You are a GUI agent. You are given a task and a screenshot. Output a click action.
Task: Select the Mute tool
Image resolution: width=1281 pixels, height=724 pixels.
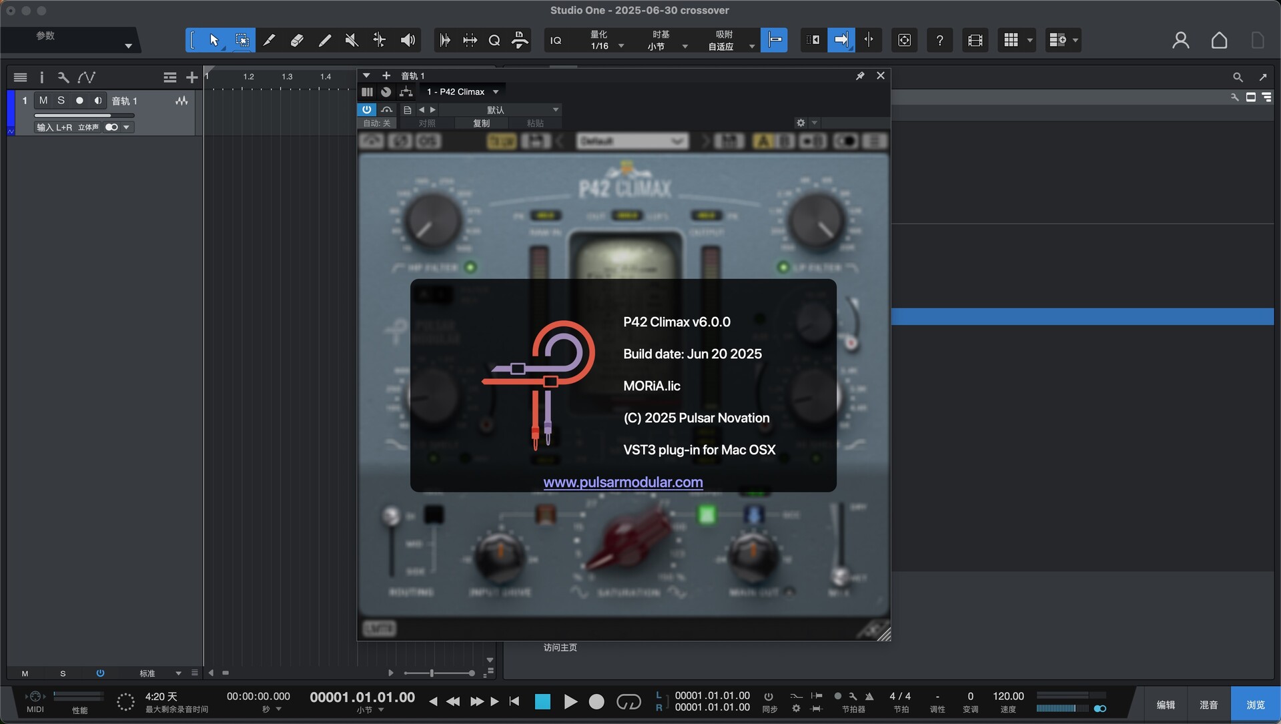(x=352, y=40)
